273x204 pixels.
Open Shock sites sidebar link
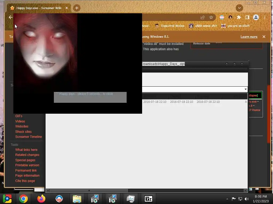coord(23,132)
